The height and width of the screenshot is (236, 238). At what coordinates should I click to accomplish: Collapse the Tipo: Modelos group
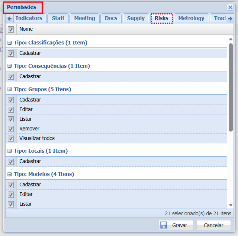coord(10,174)
